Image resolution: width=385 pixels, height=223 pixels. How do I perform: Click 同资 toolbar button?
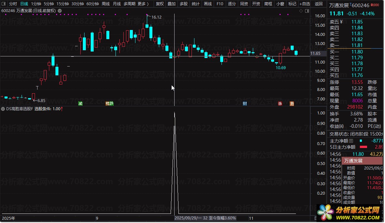click(x=244, y=4)
